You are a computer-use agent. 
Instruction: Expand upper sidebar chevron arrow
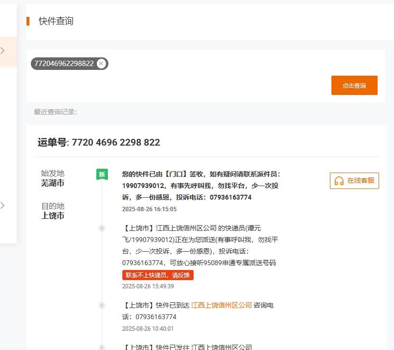[x=2, y=51]
